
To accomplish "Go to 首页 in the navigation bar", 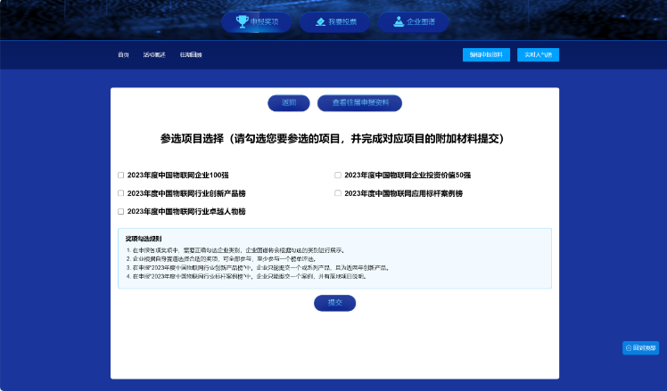I will tap(123, 55).
